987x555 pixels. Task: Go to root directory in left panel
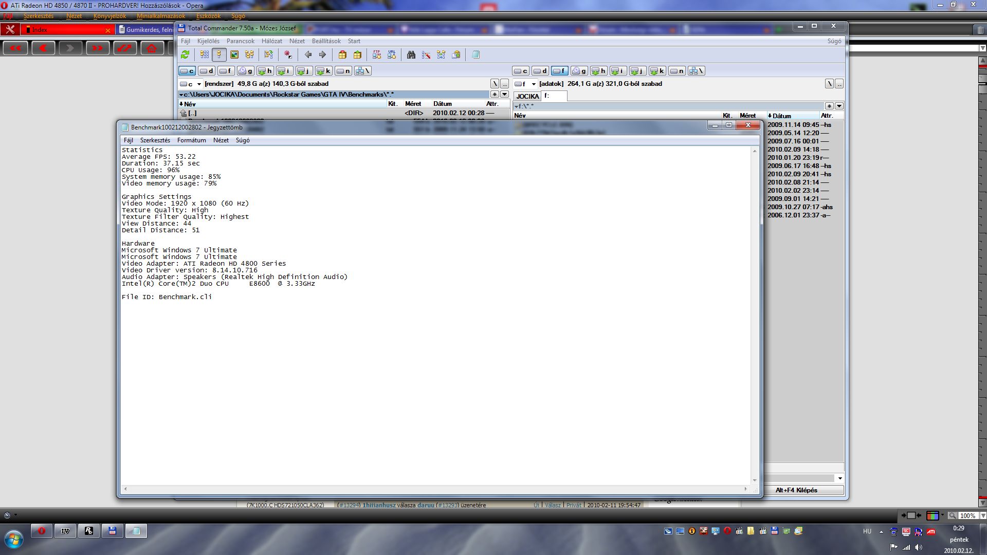point(495,84)
